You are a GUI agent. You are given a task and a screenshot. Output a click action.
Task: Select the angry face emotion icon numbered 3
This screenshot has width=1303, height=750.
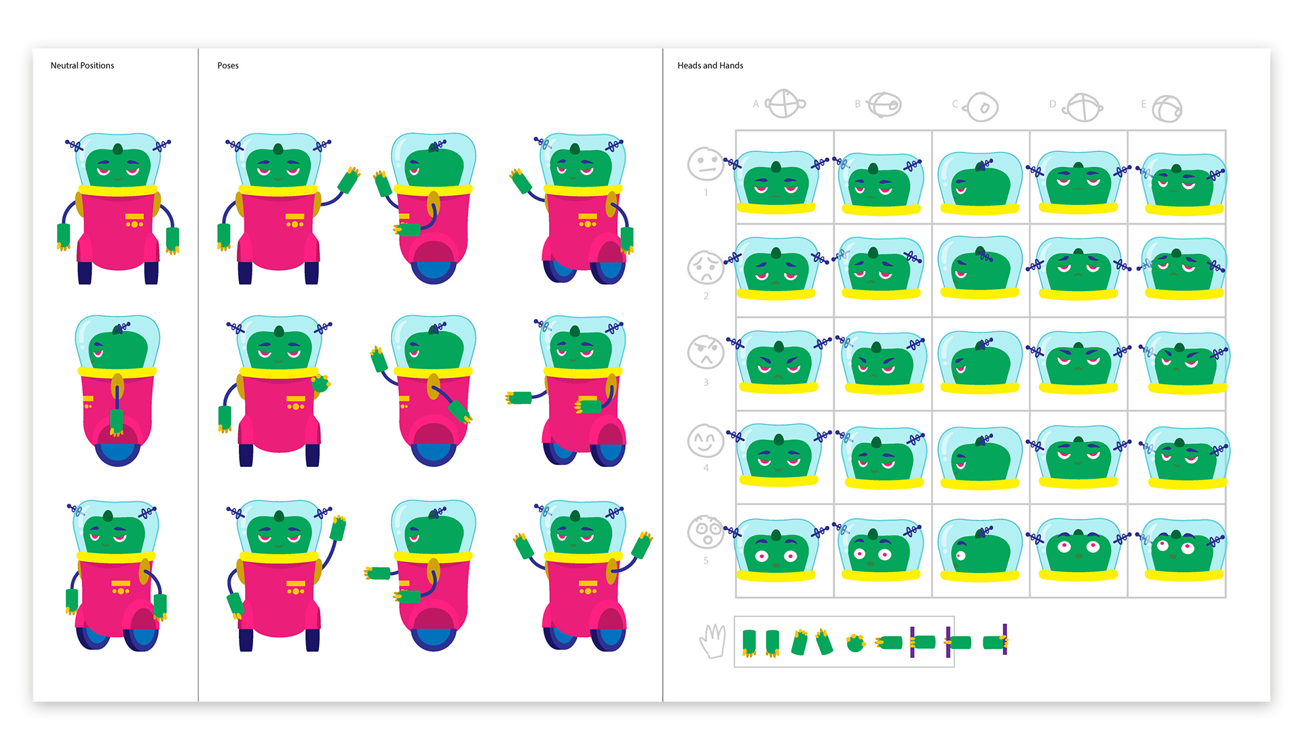click(706, 352)
